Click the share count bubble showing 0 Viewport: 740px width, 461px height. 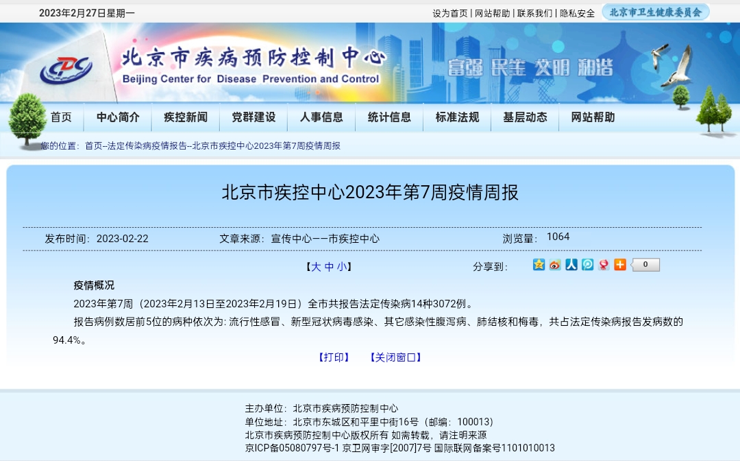tap(645, 265)
